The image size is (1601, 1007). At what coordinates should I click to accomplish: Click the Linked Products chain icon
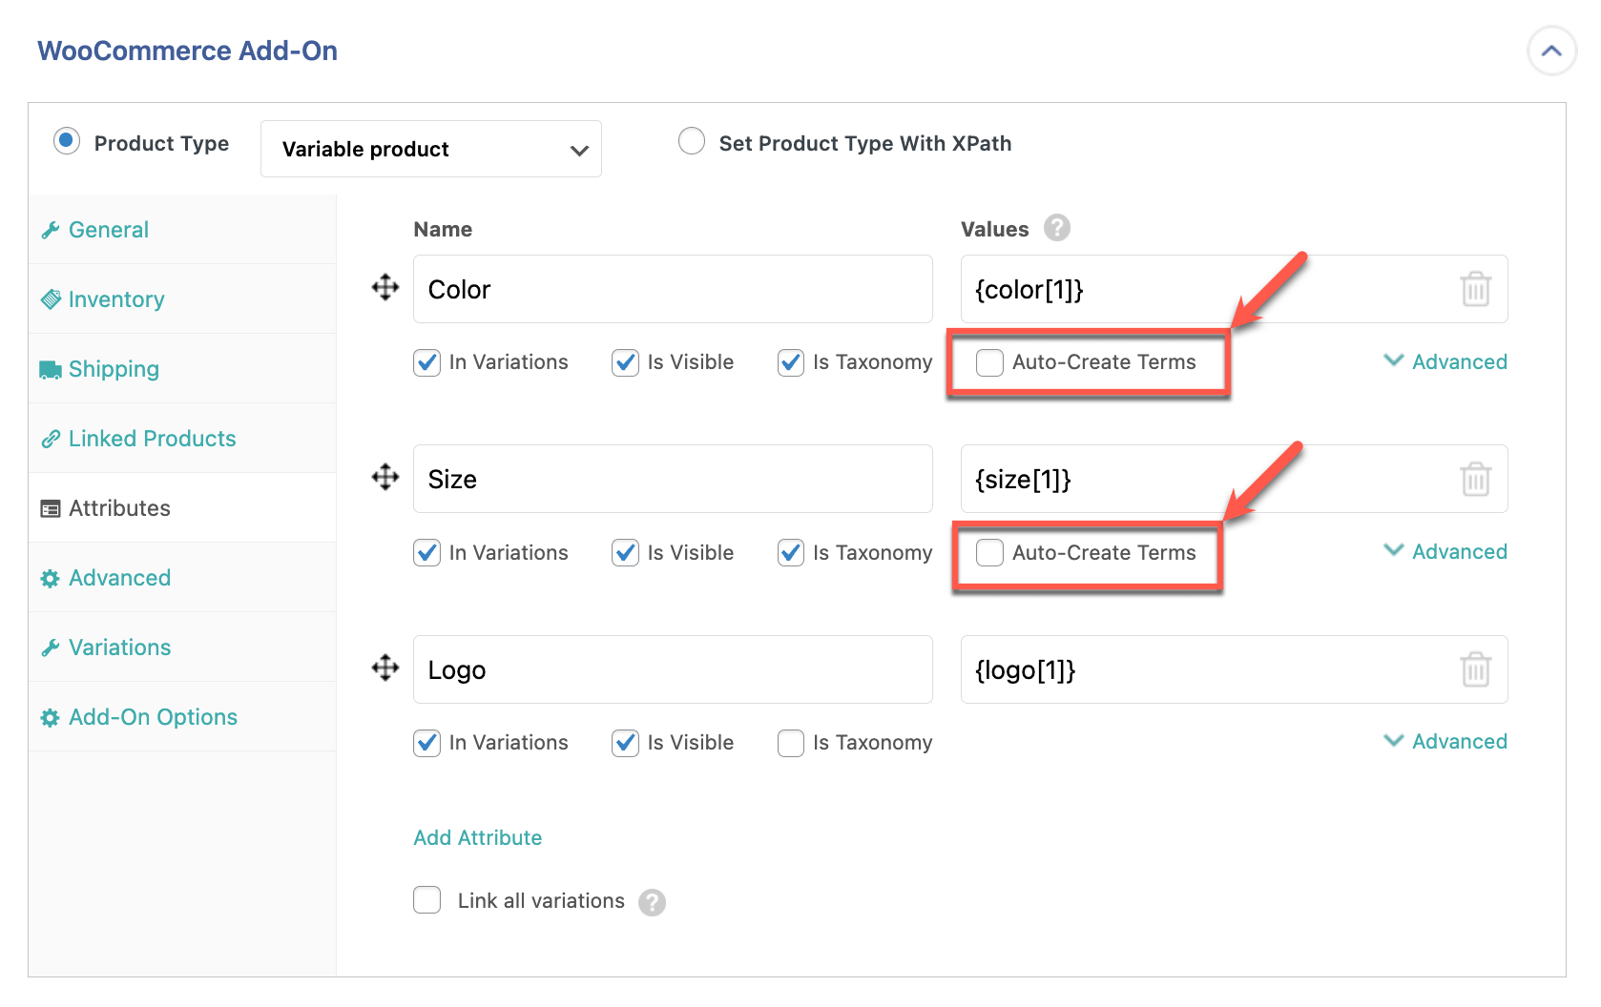click(51, 440)
